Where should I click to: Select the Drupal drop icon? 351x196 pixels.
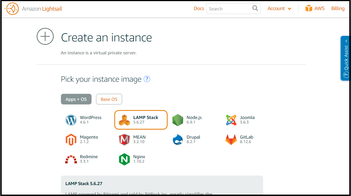(x=178, y=139)
